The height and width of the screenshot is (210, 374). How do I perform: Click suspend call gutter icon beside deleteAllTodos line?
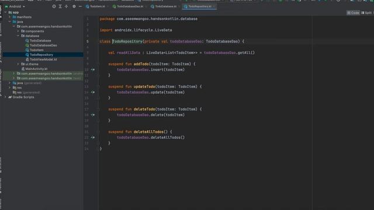[x=93, y=138]
